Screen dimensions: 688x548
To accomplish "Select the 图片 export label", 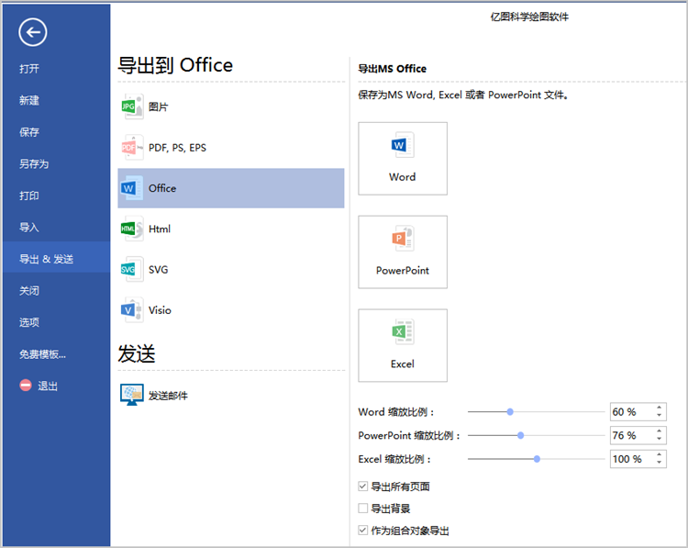I will [159, 106].
